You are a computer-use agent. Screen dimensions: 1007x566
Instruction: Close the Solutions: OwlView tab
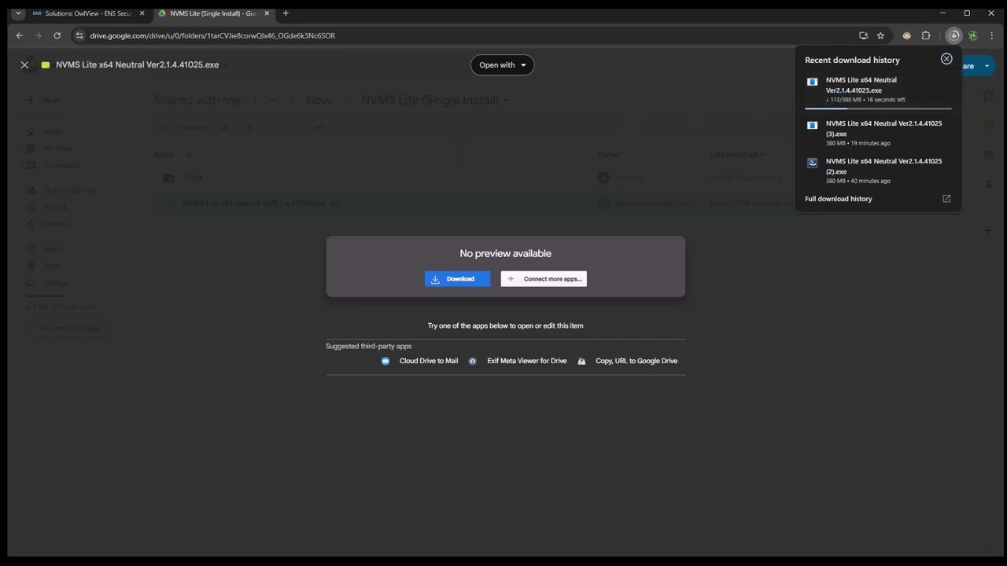click(142, 13)
